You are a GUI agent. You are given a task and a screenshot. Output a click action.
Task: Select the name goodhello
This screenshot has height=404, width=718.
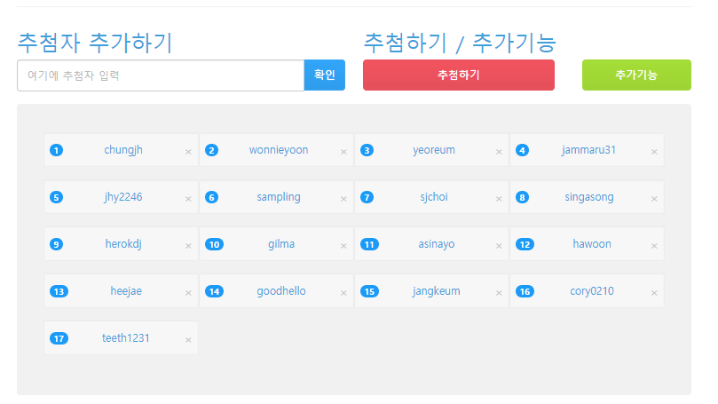coord(281,291)
